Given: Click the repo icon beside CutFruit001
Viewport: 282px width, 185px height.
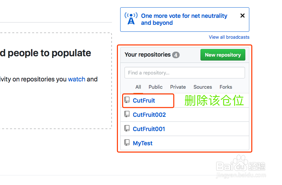Looking at the screenshot, I should point(127,128).
